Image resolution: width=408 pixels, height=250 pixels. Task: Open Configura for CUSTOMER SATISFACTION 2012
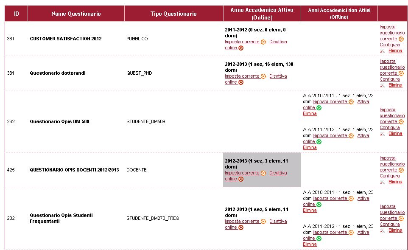(389, 45)
